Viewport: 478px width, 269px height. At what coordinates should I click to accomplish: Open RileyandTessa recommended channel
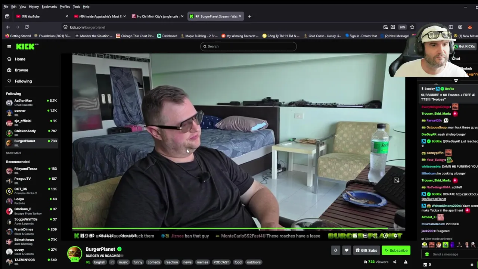click(x=31, y=170)
